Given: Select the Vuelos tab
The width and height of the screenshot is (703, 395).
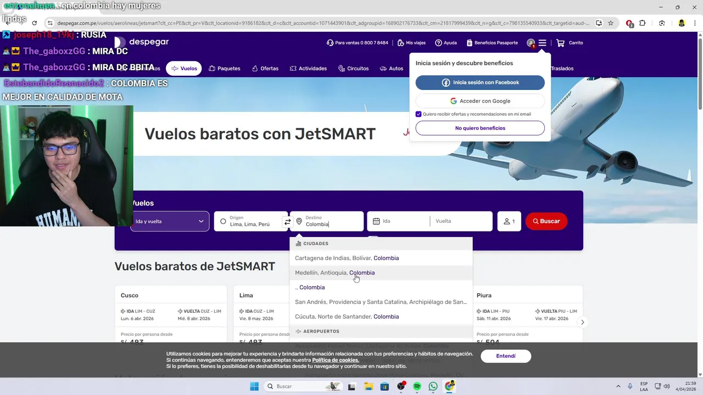Looking at the screenshot, I should coord(184,69).
